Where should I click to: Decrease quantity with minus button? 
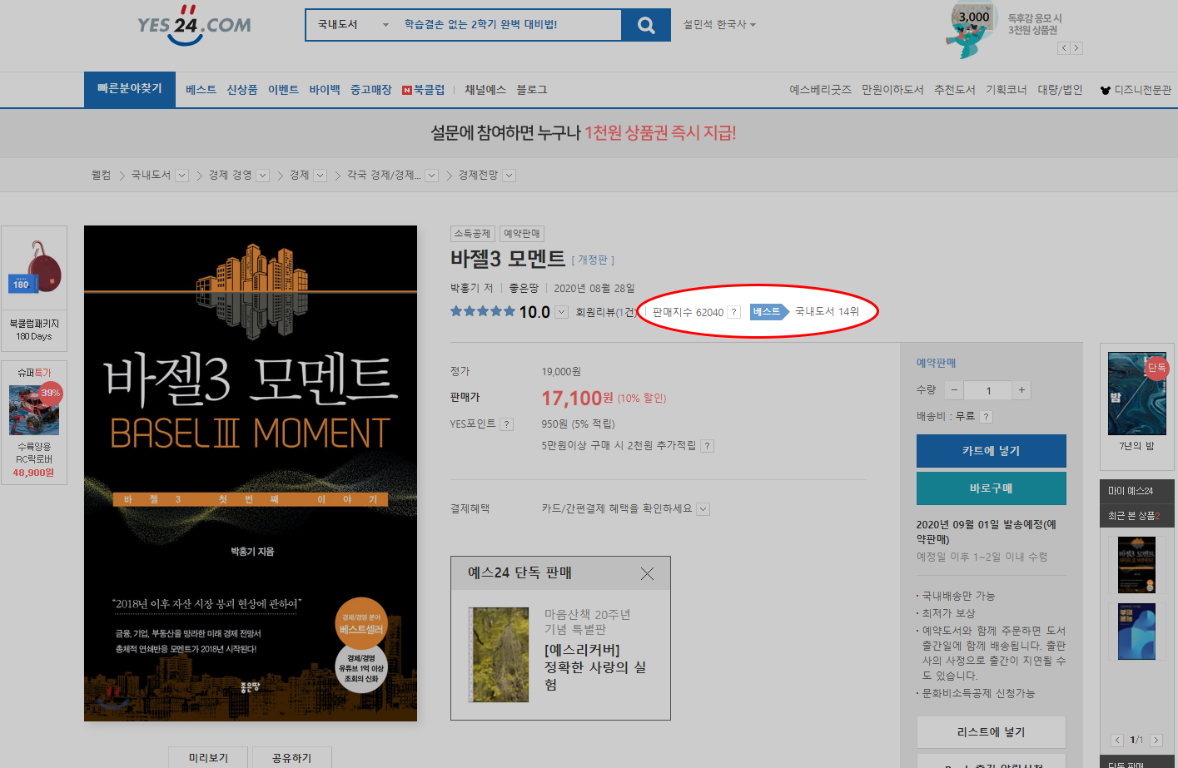955,390
